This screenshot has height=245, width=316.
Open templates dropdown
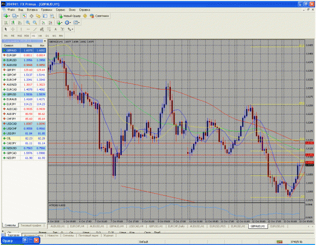coord(76,23)
